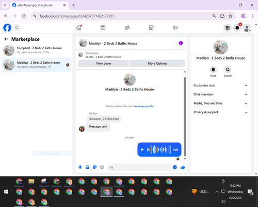
Task: Open the volume speaker tray icon
Action: (x=223, y=201)
